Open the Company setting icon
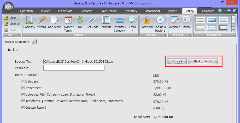 [x=29, y=22]
